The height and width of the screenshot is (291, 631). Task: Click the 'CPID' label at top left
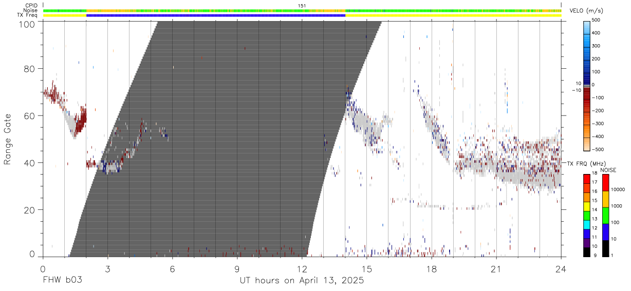click(x=32, y=6)
